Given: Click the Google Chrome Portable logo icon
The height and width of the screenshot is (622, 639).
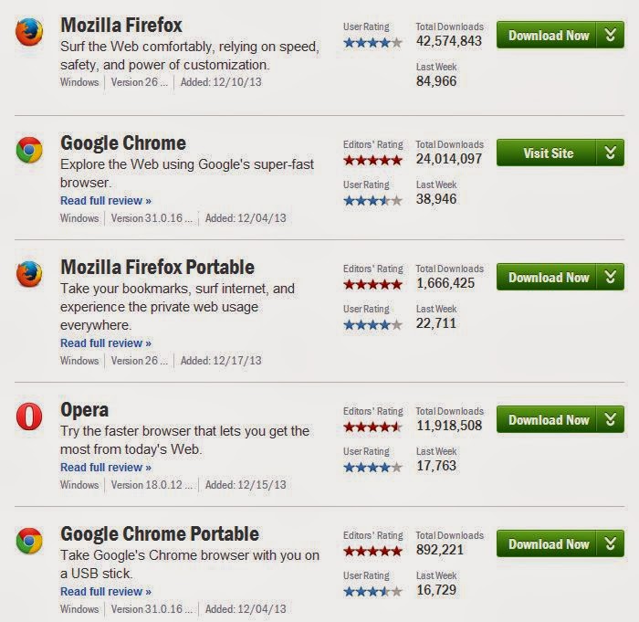Looking at the screenshot, I should tap(29, 542).
